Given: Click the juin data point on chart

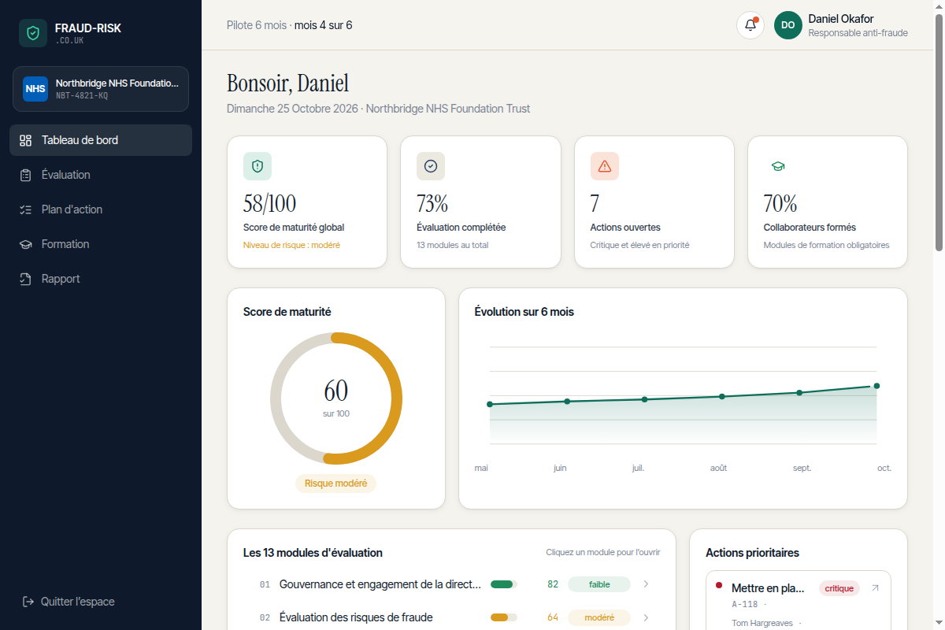Looking at the screenshot, I should tap(567, 402).
